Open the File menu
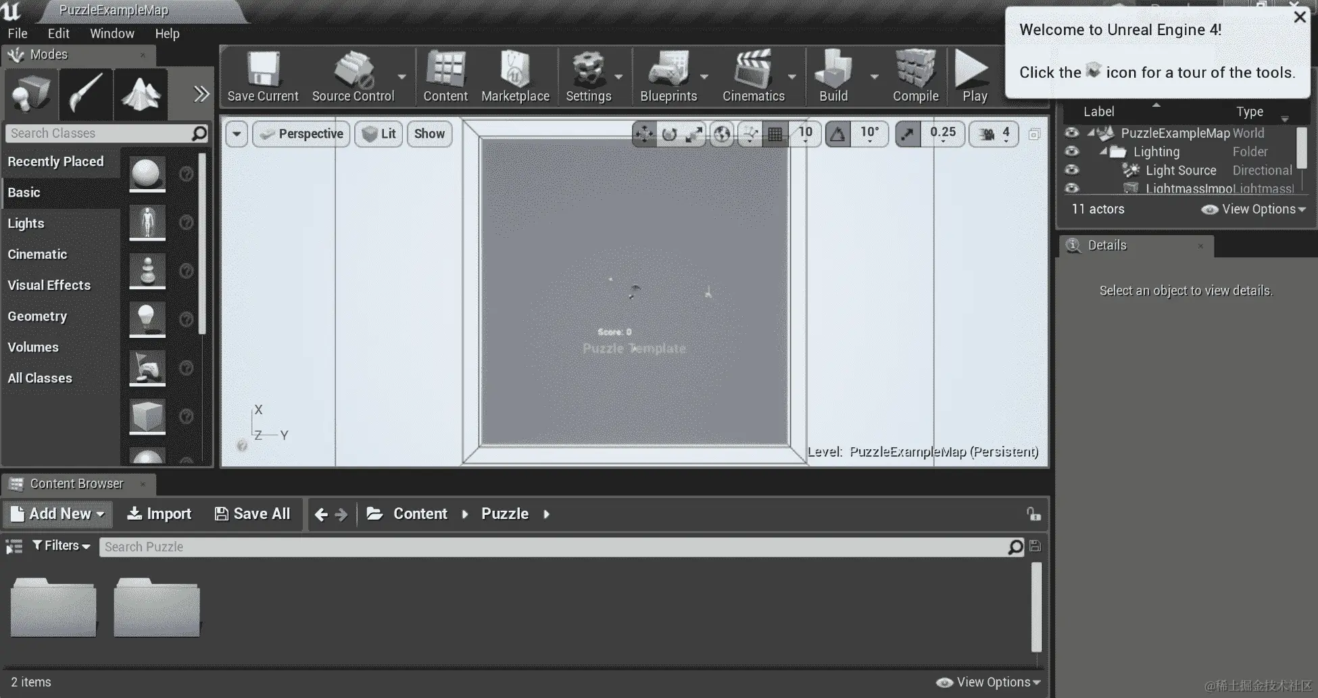This screenshot has width=1318, height=698. [x=18, y=33]
